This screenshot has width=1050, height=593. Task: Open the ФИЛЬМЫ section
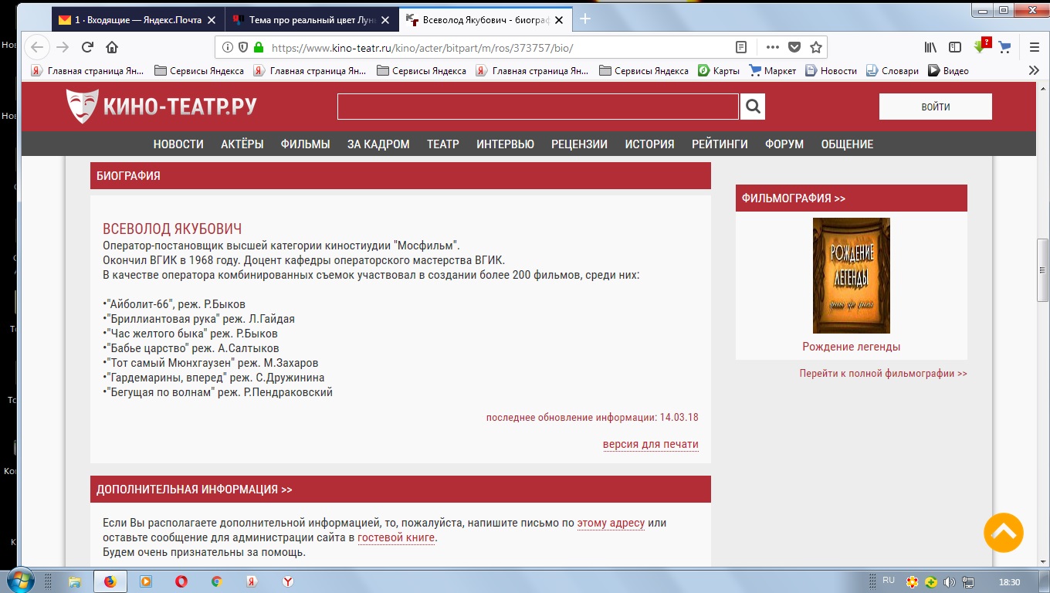point(306,144)
